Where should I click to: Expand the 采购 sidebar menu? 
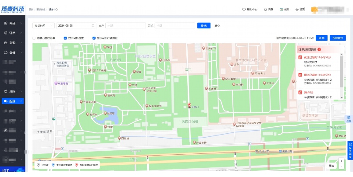(13, 43)
